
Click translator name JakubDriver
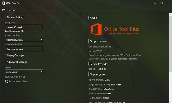click(x=109, y=89)
